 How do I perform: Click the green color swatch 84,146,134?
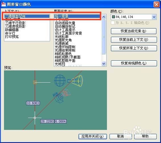point(113,17)
